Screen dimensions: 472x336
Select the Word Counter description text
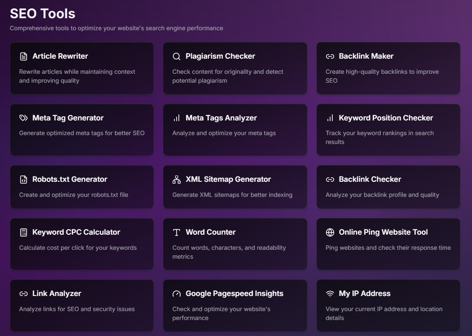point(229,252)
